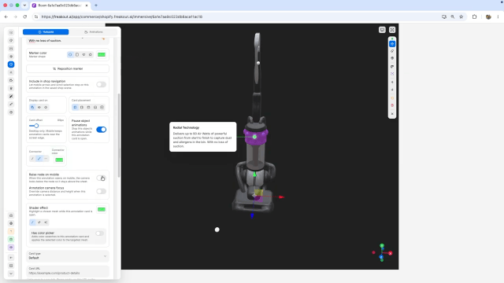Screen dimensions: 504x283
Task: Open the active blue hotspot sidebar section
Action: point(11,64)
